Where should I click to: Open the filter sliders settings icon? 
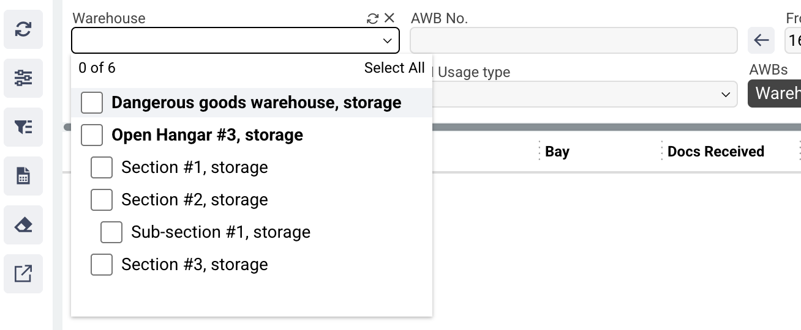click(x=23, y=78)
